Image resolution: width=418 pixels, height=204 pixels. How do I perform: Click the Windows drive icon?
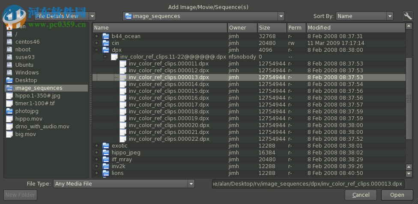(x=9, y=73)
